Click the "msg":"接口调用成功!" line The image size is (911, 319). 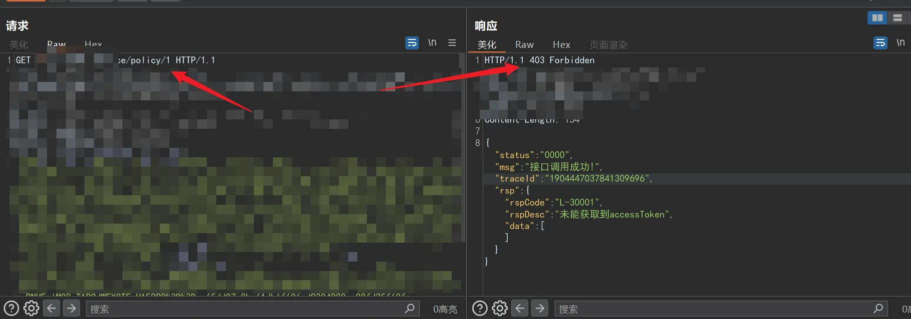pos(549,167)
